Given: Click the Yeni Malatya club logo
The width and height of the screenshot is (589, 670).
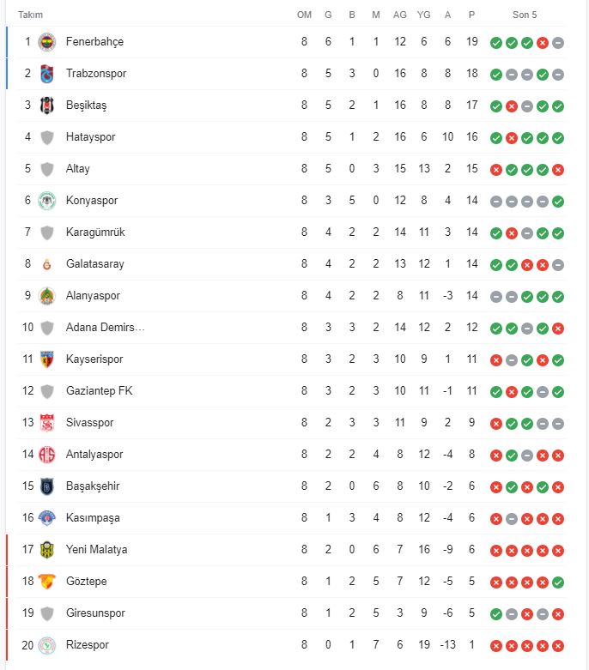Looking at the screenshot, I should point(46,550).
